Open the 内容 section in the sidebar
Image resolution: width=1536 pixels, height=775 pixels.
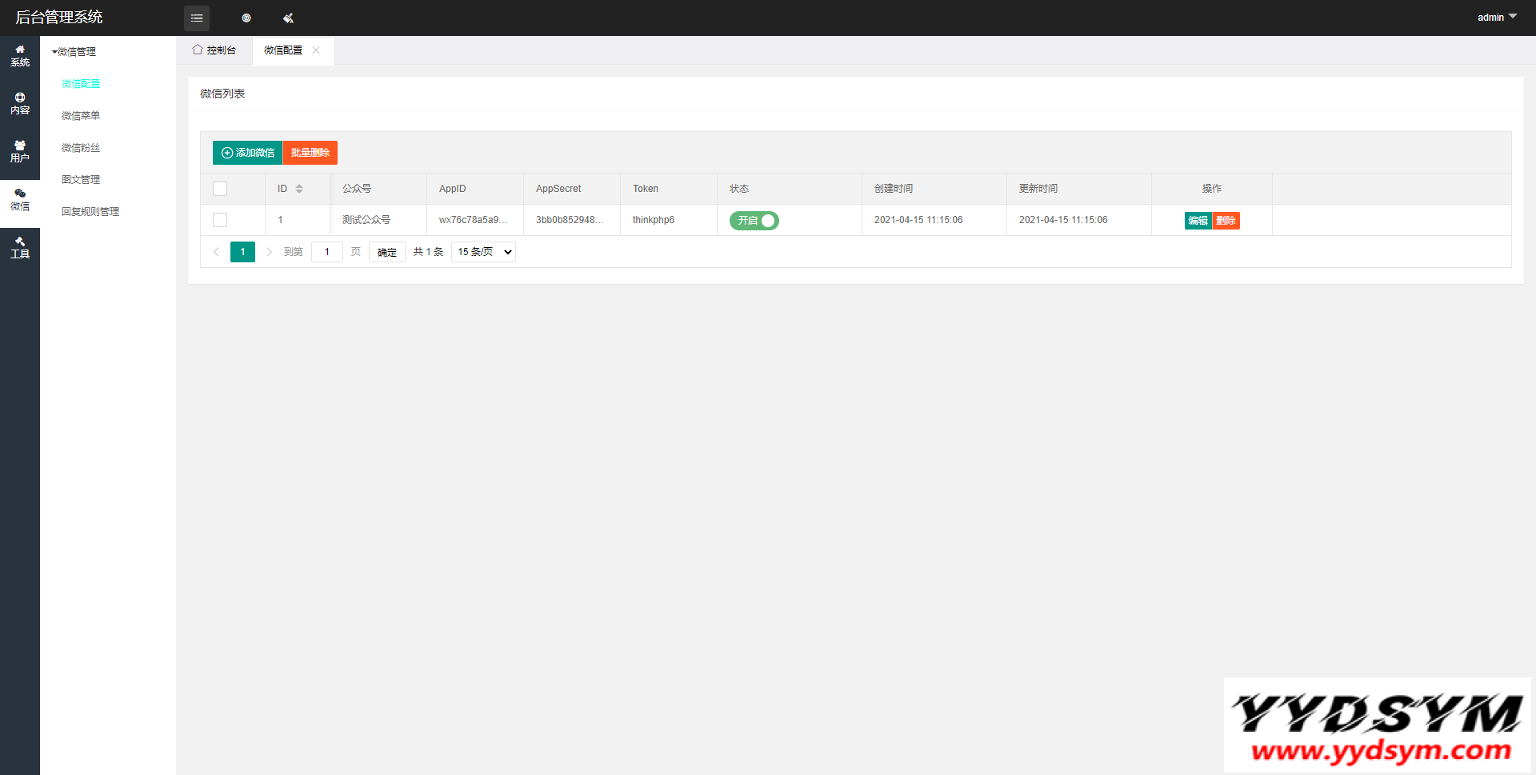pyautogui.click(x=20, y=104)
